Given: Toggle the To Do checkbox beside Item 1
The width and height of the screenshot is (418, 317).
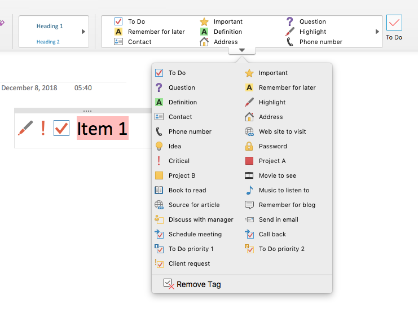Looking at the screenshot, I should pyautogui.click(x=61, y=128).
